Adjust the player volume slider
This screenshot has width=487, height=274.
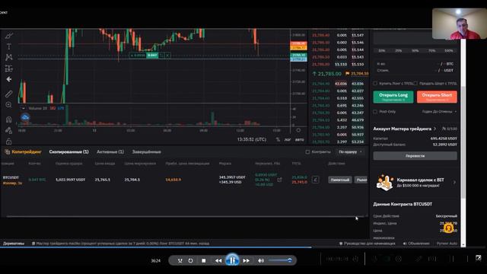[x=281, y=260]
